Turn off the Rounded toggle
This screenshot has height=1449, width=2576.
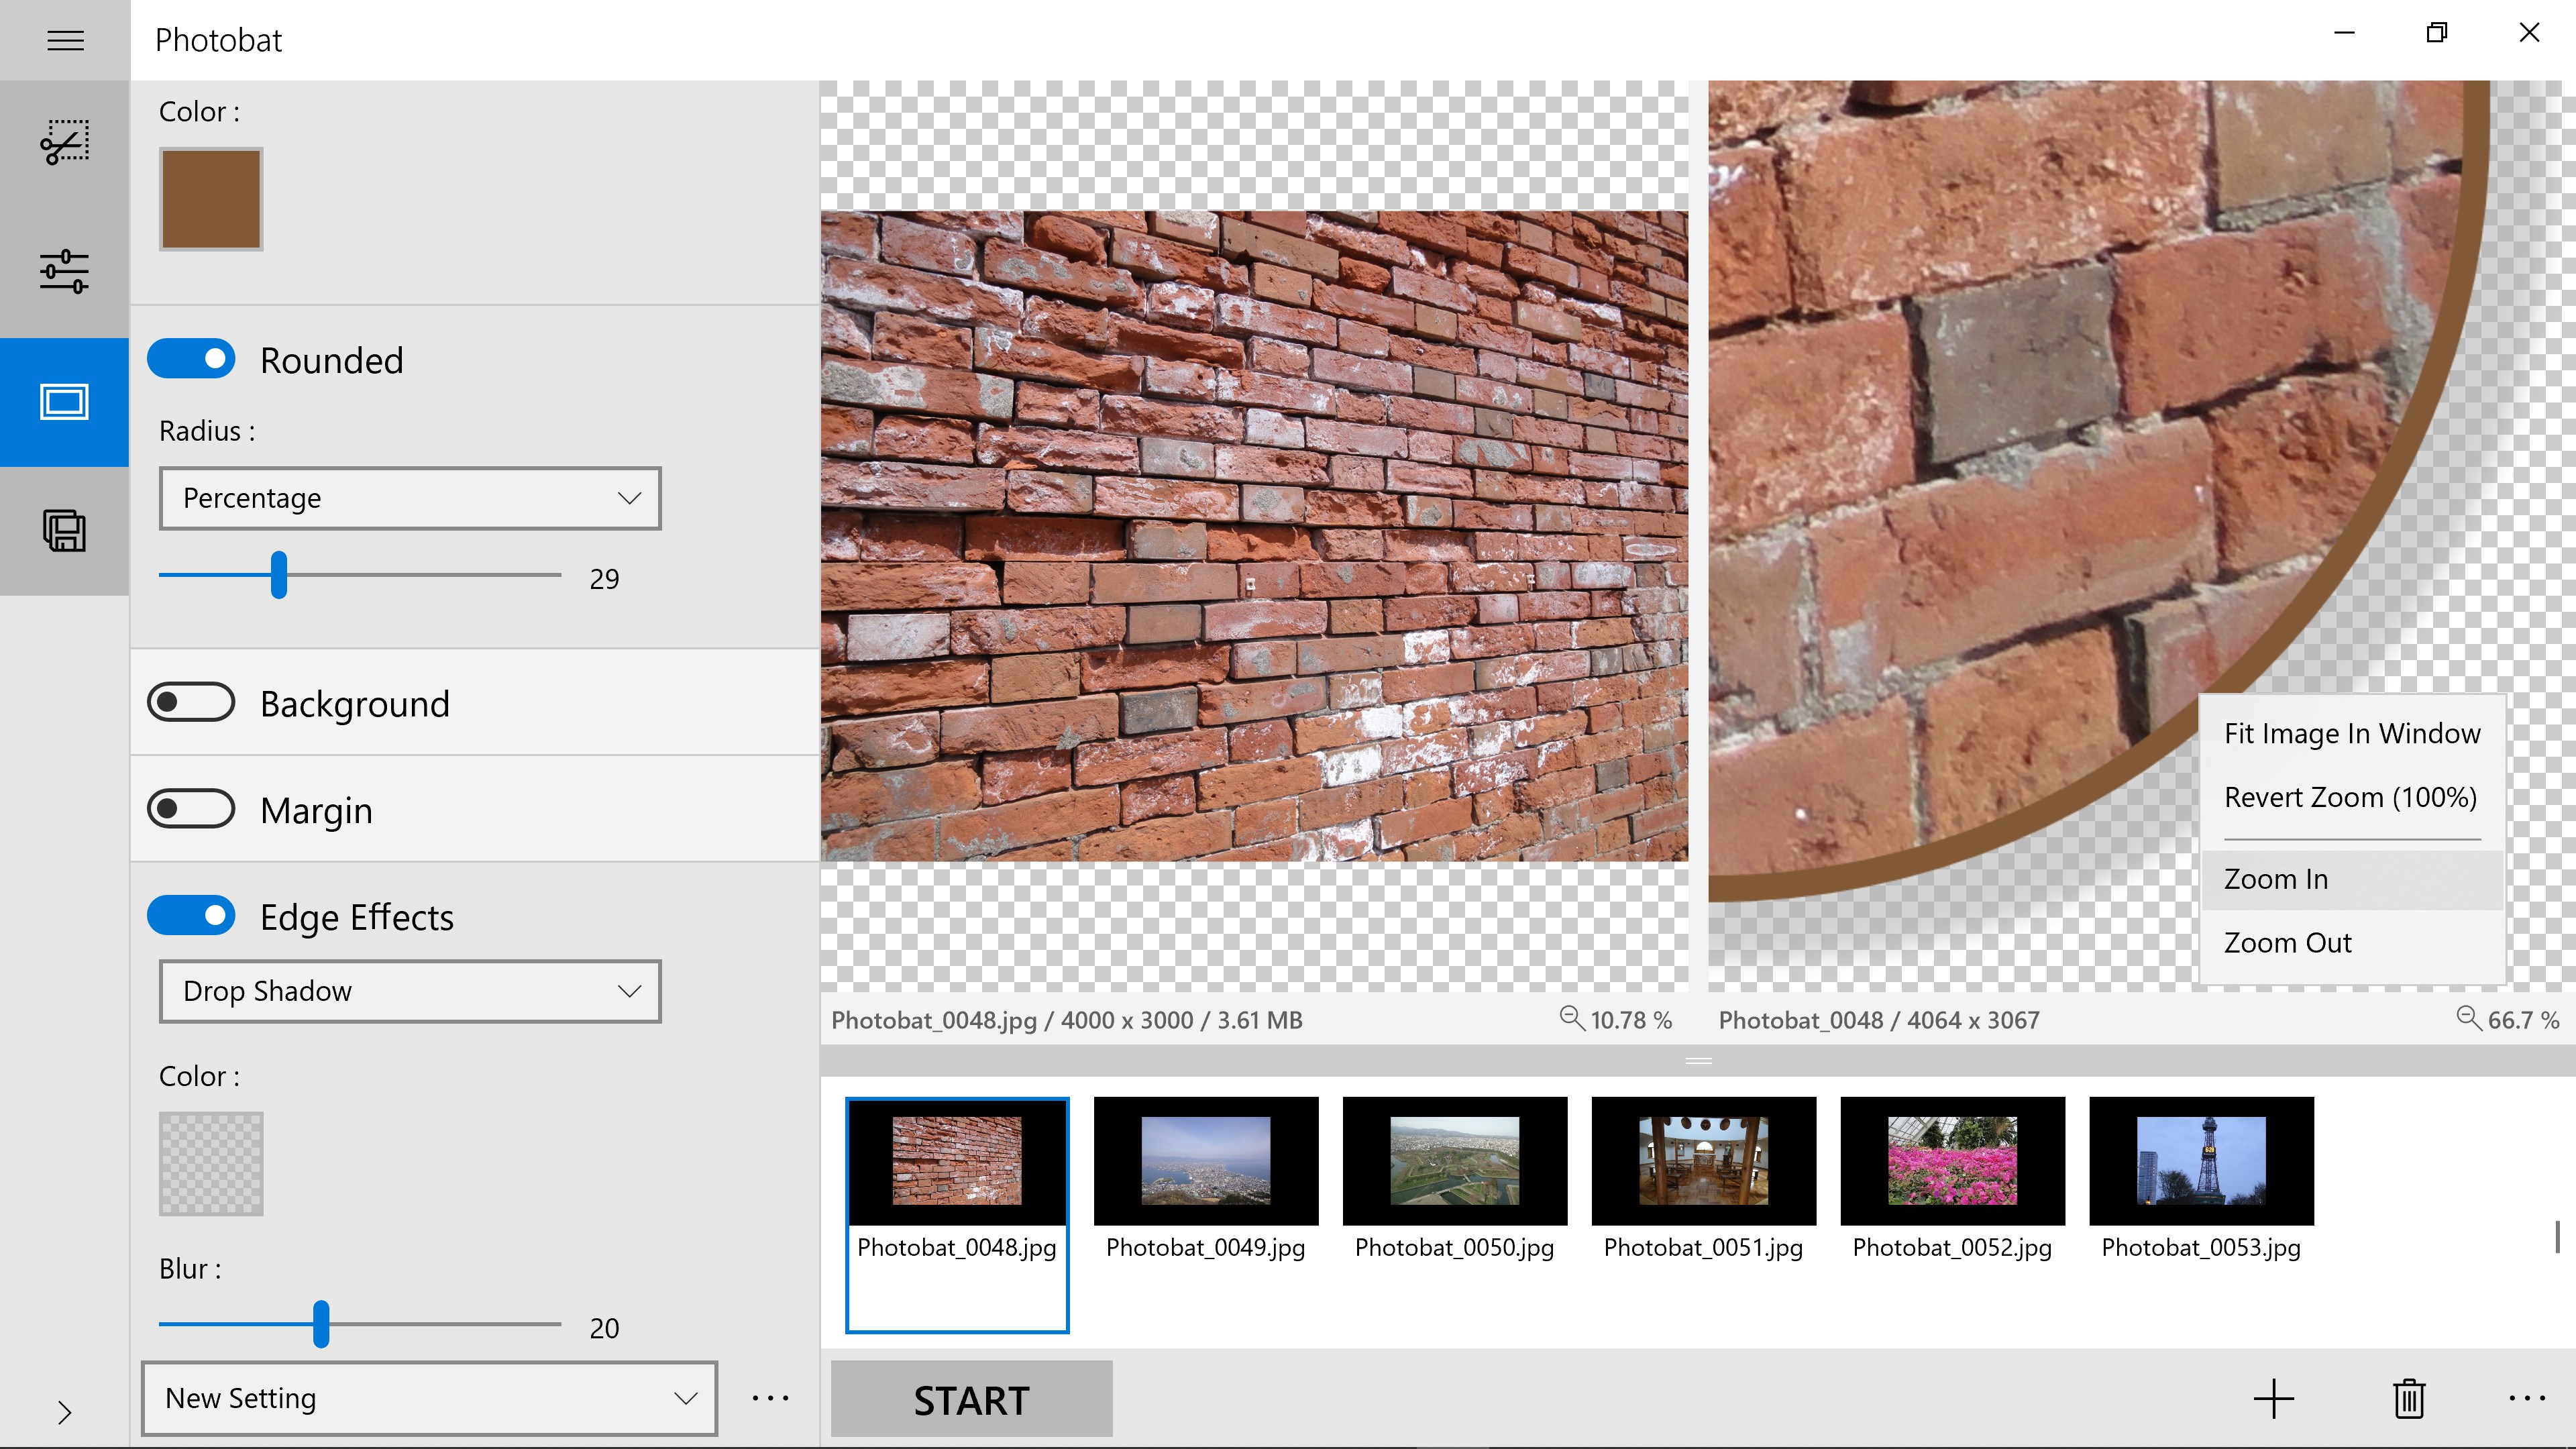point(191,359)
